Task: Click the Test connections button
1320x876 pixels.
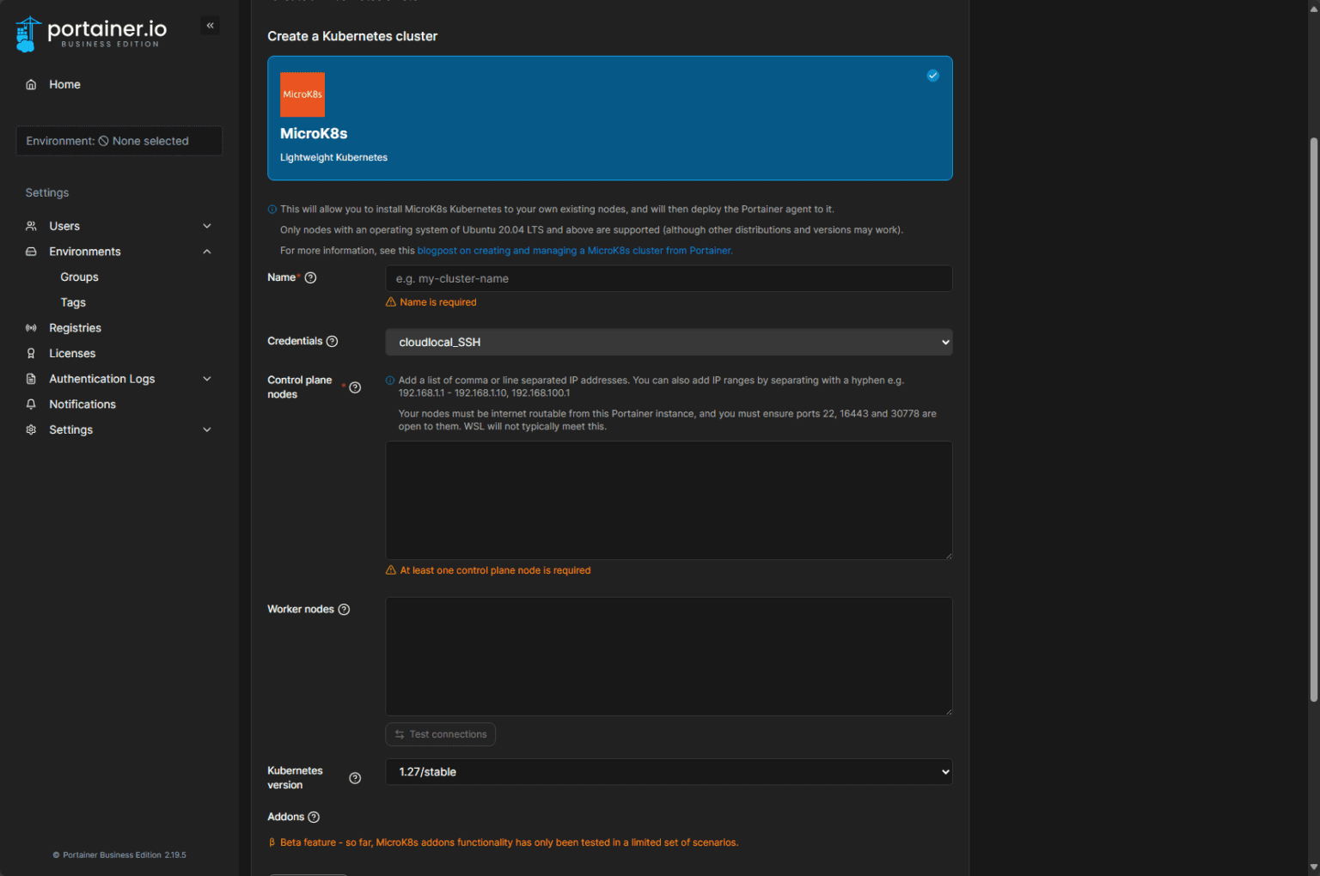Action: 441,734
